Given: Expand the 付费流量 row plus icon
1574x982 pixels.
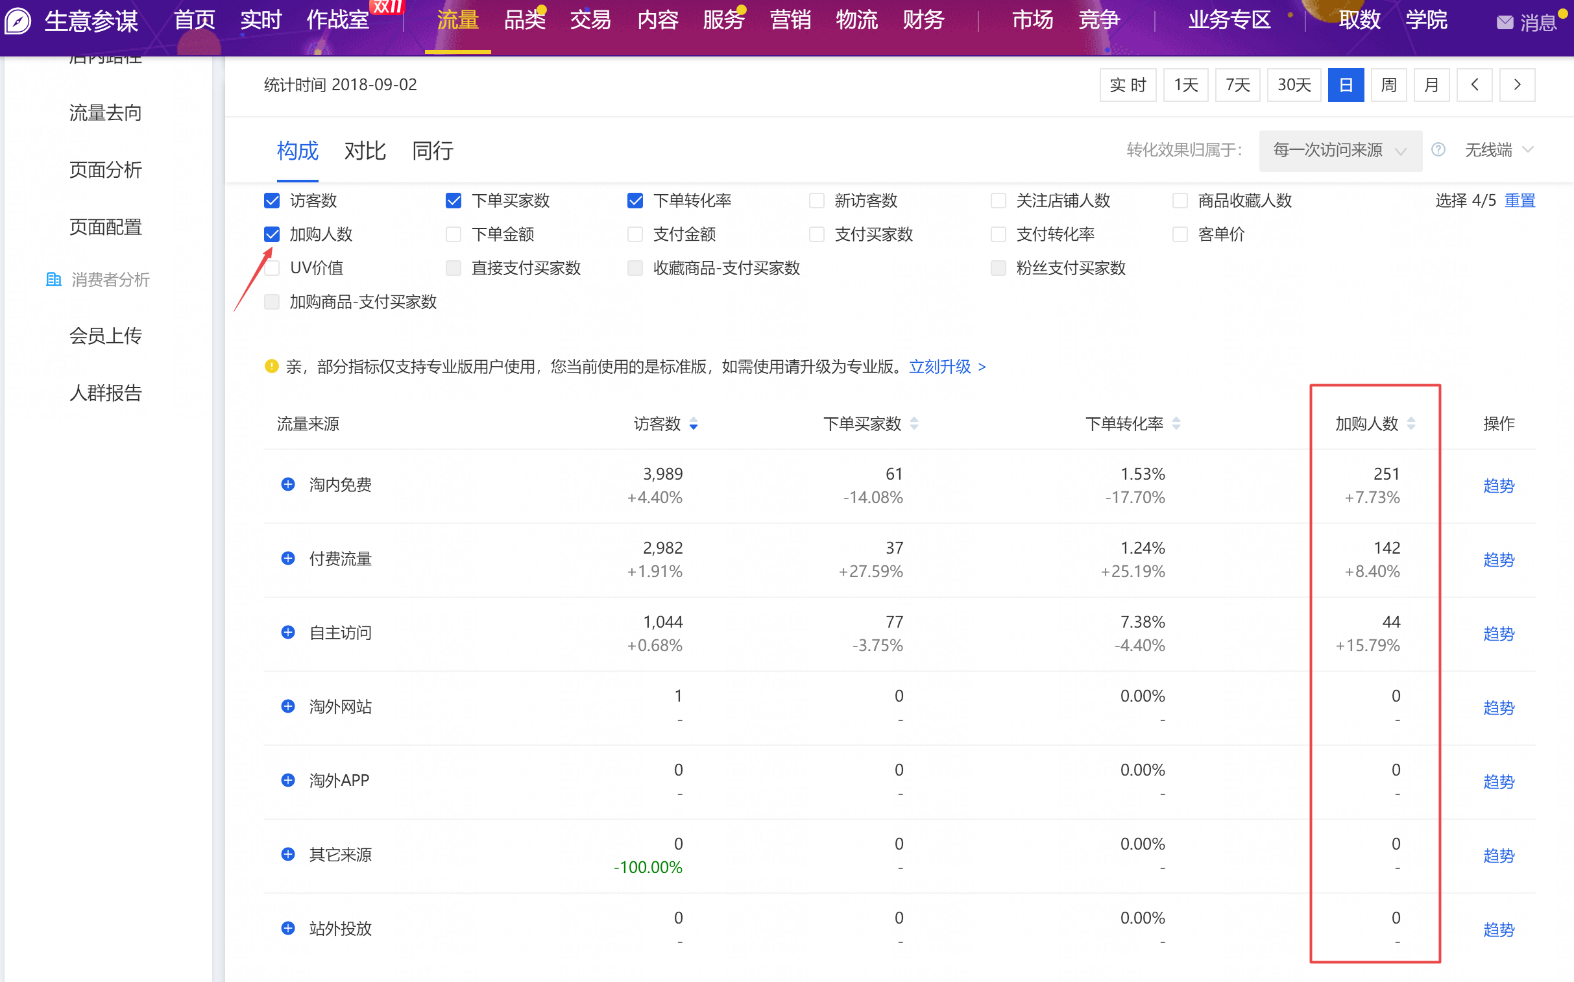Looking at the screenshot, I should pyautogui.click(x=288, y=559).
